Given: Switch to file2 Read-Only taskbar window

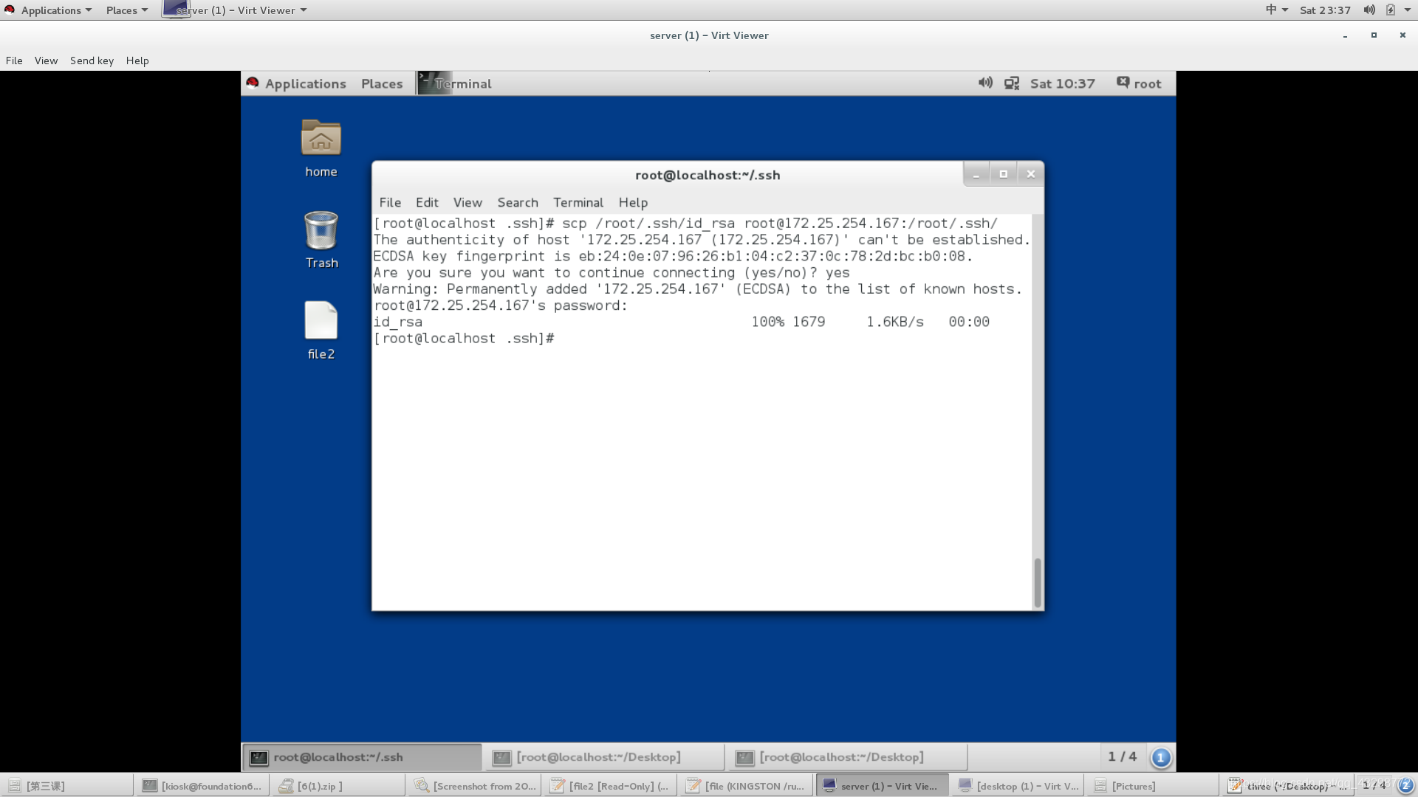Looking at the screenshot, I should click(610, 786).
